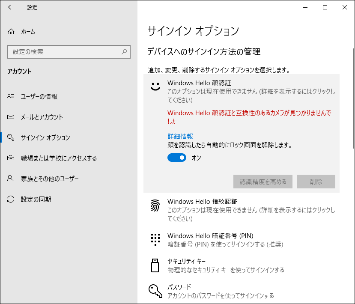
Task: Collapse the Windows Hello 顔認証 option
Action: pos(242,91)
